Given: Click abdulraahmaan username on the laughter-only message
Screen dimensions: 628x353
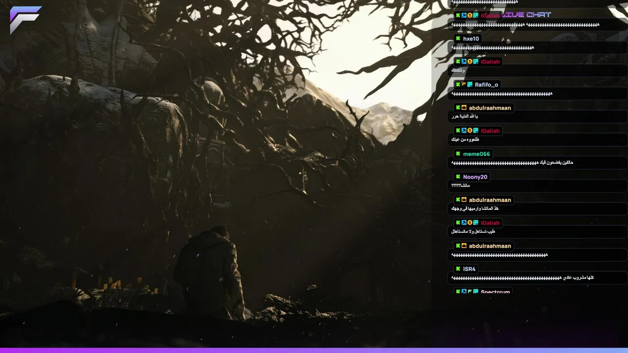Looking at the screenshot, I should point(490,246).
